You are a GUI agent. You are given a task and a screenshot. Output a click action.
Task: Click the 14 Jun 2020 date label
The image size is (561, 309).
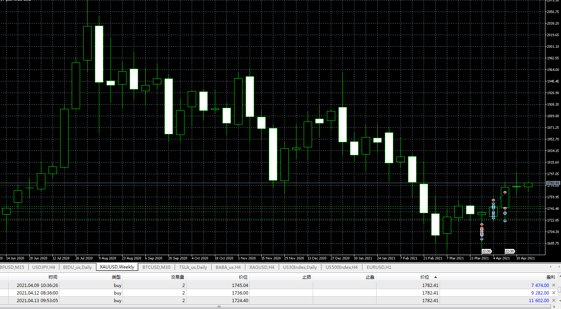(15, 258)
